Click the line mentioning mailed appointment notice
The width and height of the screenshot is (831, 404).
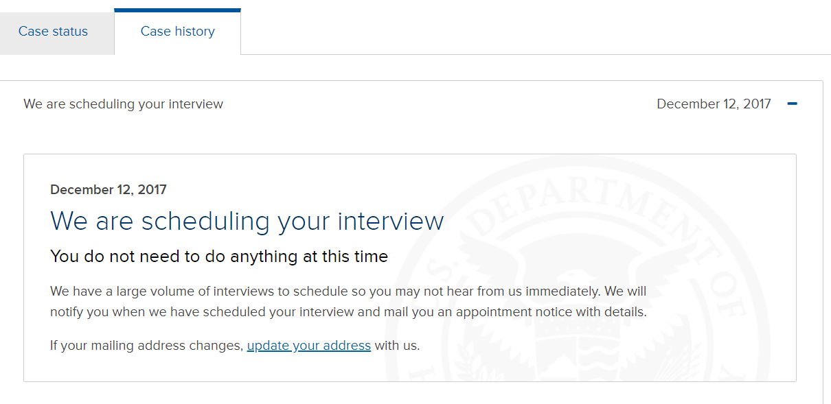348,312
